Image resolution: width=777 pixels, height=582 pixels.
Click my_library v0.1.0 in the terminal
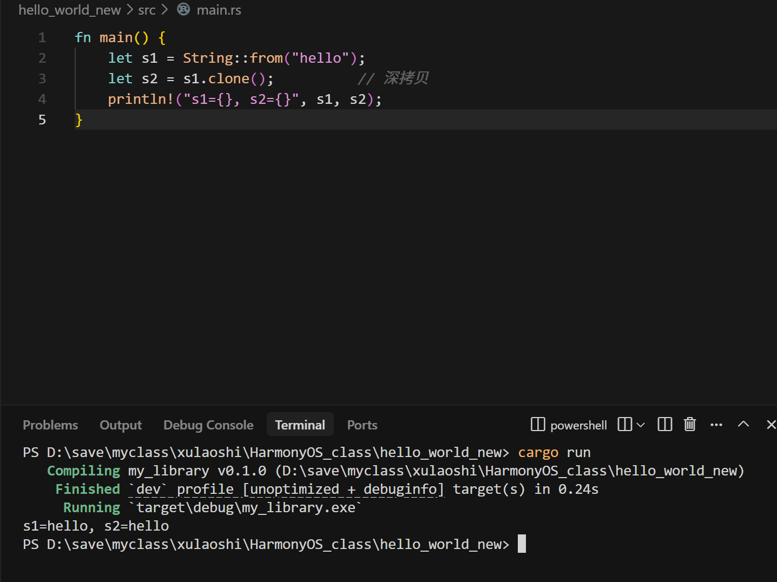(197, 471)
